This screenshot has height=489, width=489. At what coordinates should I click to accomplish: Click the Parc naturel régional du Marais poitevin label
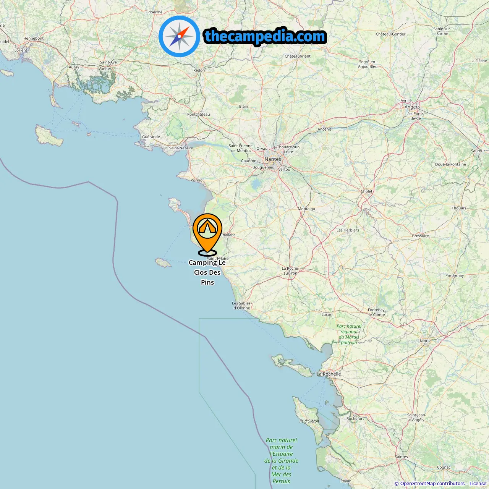pos(349,334)
